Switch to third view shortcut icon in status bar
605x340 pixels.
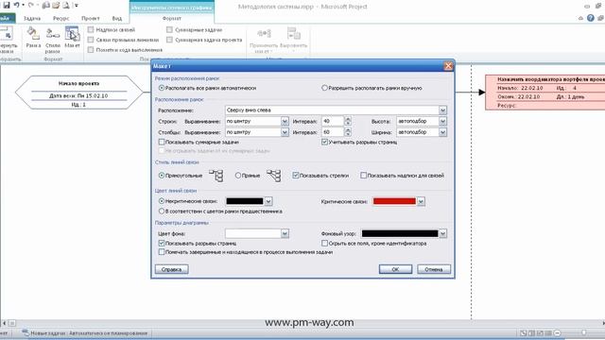point(540,333)
